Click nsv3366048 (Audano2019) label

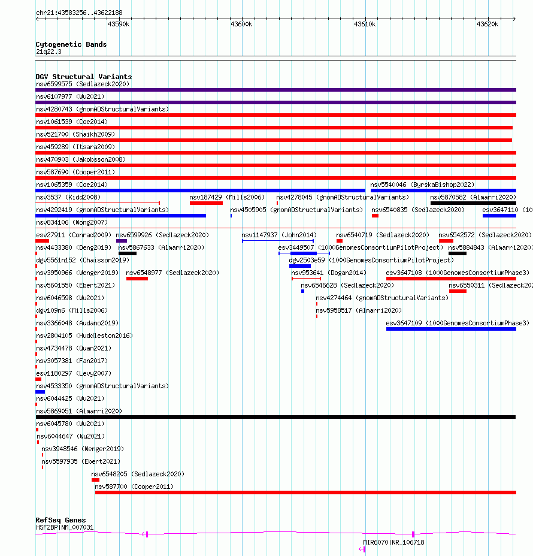(77, 324)
